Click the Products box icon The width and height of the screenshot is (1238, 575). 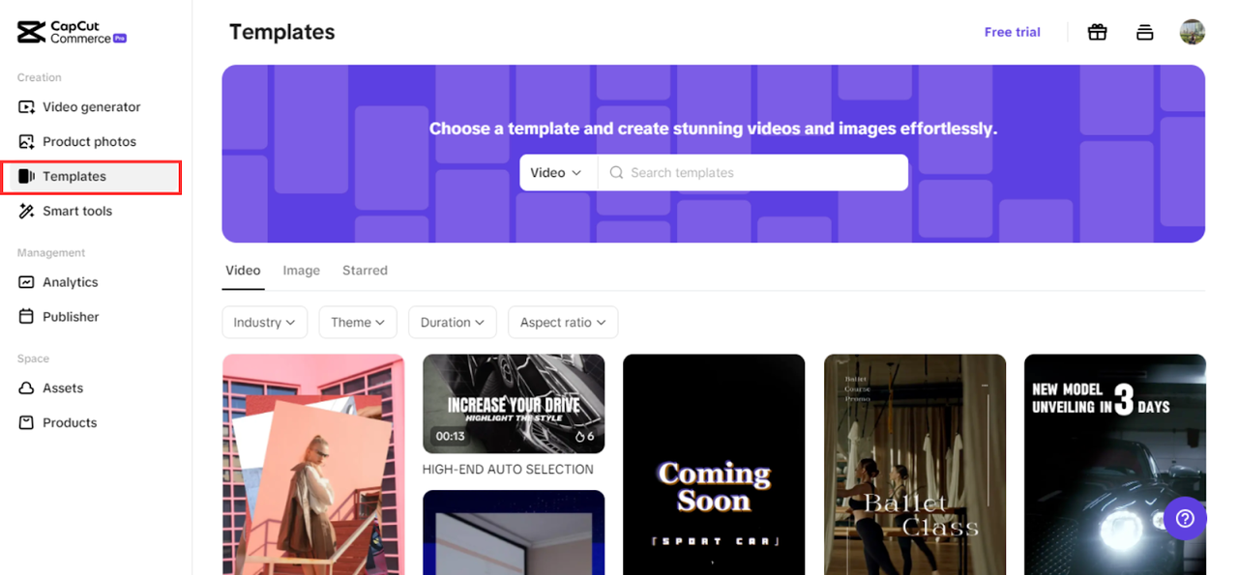point(26,423)
